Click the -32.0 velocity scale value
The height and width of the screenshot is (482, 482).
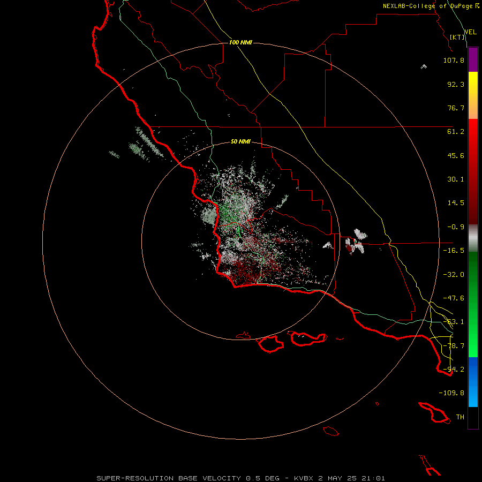coord(454,275)
